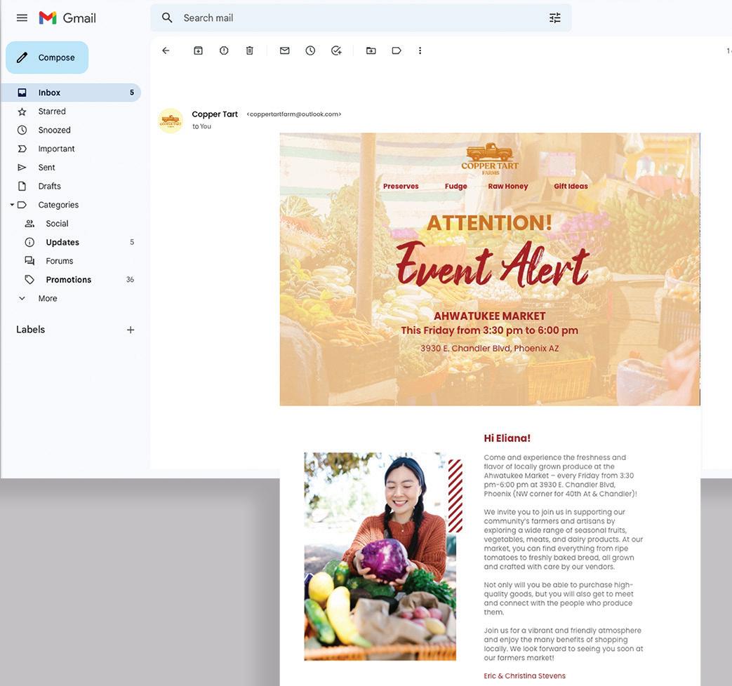Viewport: 732px width, 686px height.
Task: Click the Gmail logo
Action: click(x=67, y=18)
